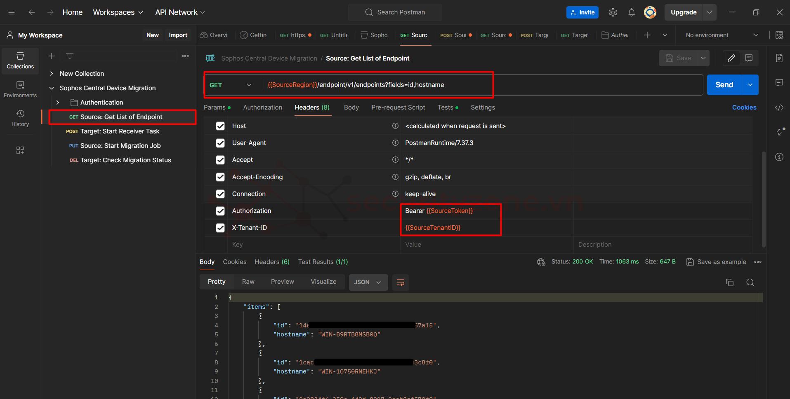790x399 pixels.
Task: Click the Import button
Action: pos(178,35)
